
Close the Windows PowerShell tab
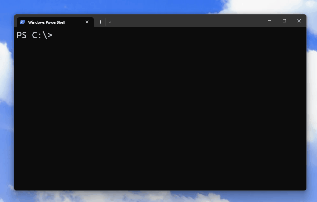click(87, 22)
